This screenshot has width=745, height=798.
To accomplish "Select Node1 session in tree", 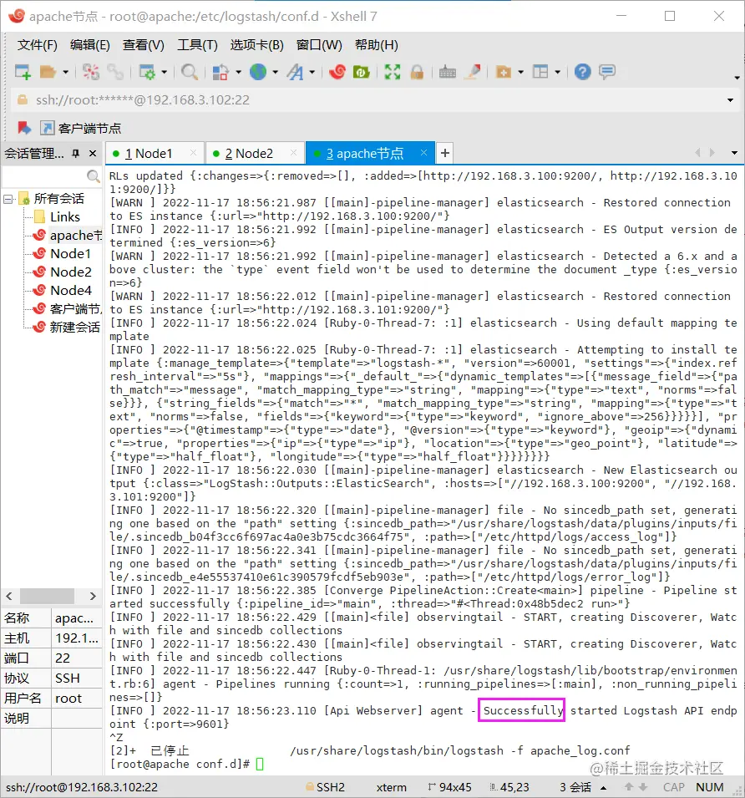I will coord(62,254).
